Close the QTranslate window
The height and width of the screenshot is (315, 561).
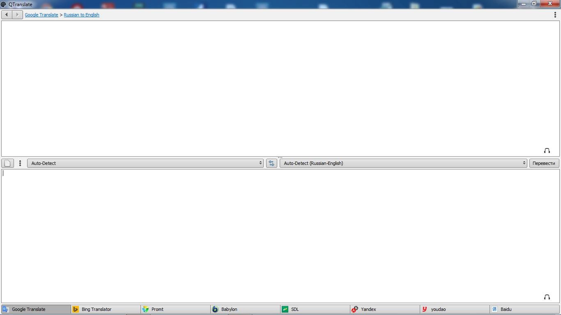click(550, 4)
